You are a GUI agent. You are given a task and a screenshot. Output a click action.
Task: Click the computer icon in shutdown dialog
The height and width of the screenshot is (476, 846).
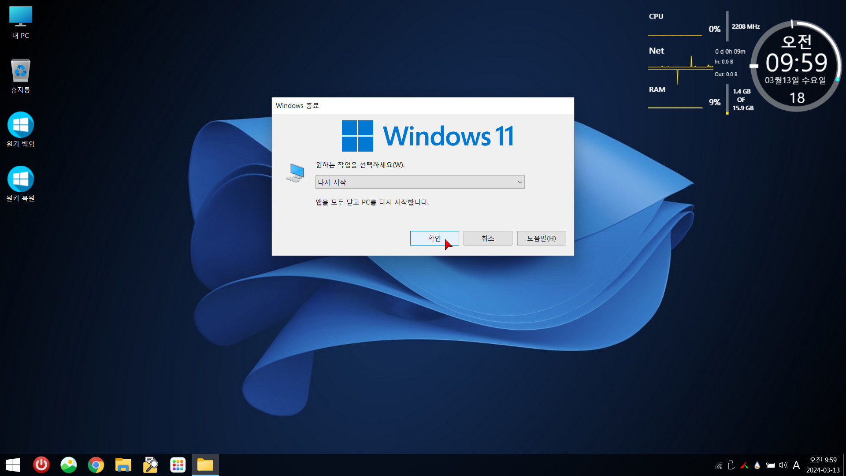click(295, 173)
